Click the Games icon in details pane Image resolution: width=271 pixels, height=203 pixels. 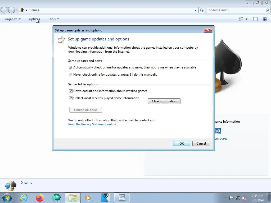click(x=11, y=186)
